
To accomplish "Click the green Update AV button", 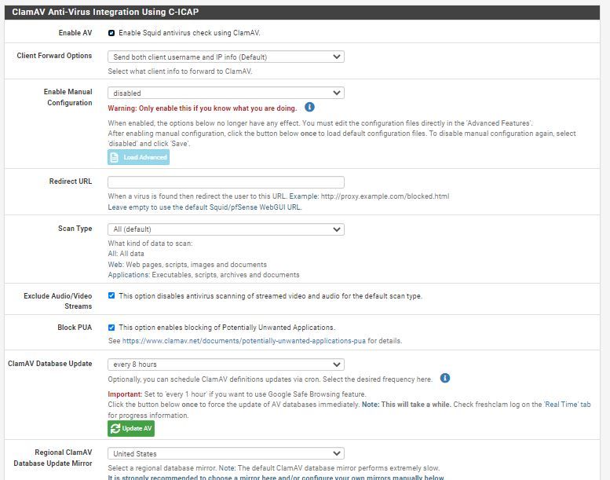I will coord(131,428).
